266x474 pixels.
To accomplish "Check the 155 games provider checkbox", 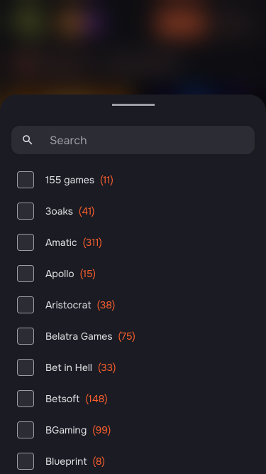I will click(26, 180).
